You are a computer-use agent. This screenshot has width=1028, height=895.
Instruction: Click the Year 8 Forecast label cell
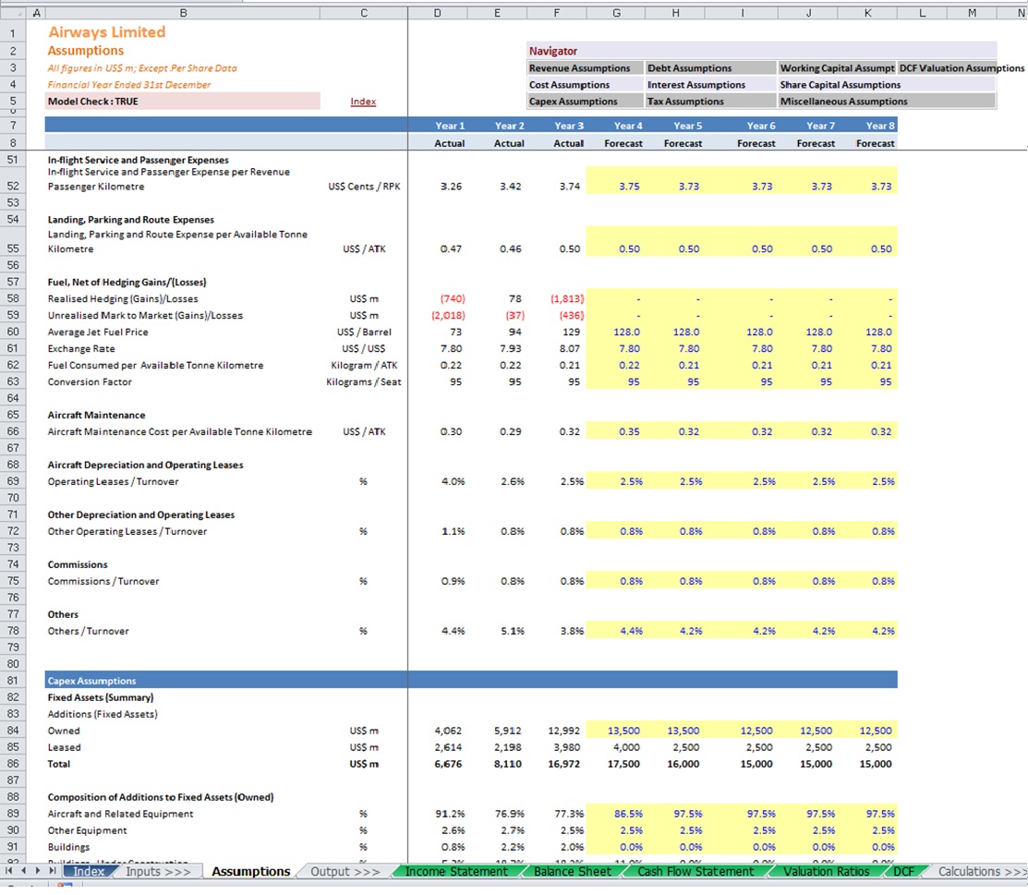click(x=867, y=143)
